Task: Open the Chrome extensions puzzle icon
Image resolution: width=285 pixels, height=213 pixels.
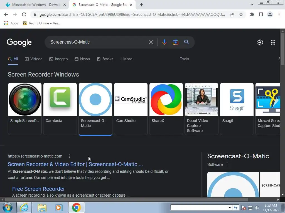Action: click(252, 14)
